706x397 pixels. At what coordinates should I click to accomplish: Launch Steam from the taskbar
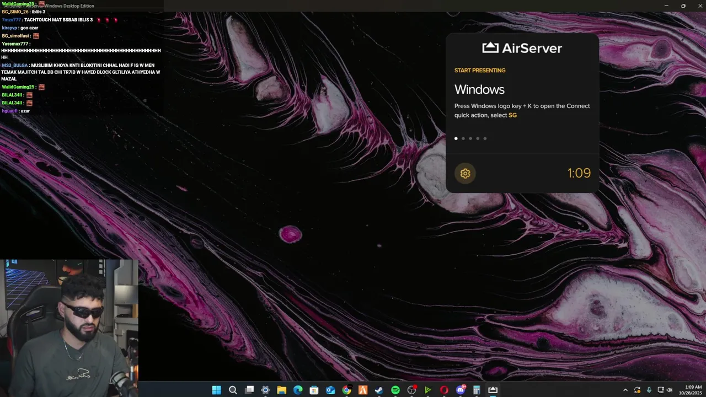(x=379, y=390)
